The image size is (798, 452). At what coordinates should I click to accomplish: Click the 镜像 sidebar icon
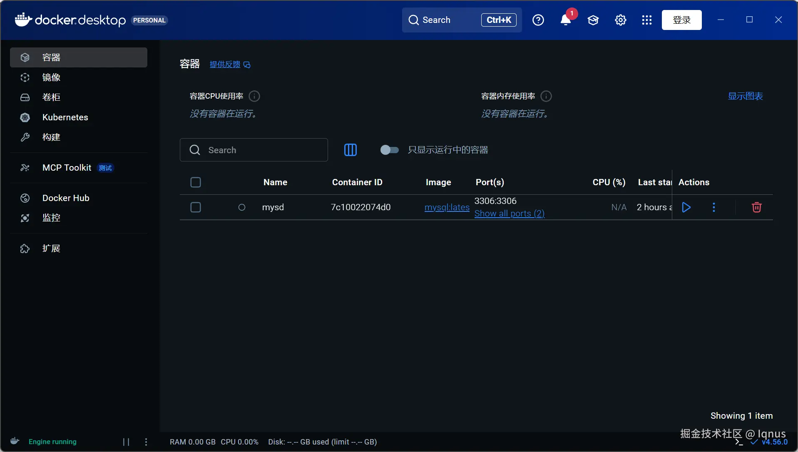(25, 77)
